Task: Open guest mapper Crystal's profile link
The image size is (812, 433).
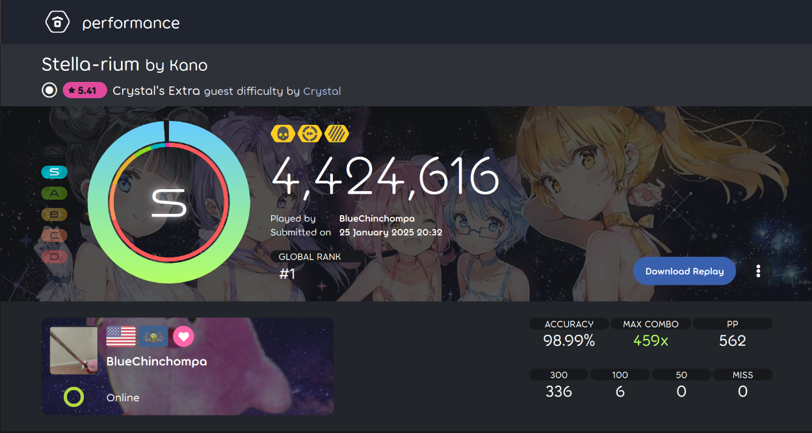Action: (x=322, y=91)
